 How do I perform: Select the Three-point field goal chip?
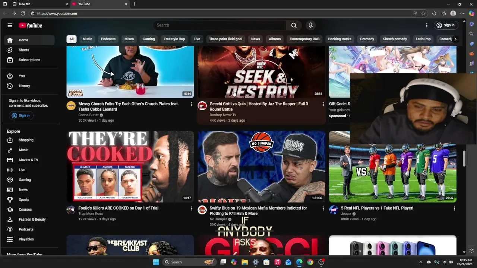225,39
